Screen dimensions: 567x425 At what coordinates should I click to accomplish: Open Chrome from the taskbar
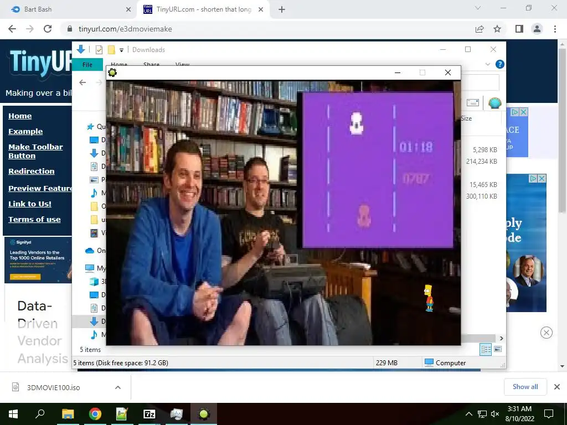(95, 414)
